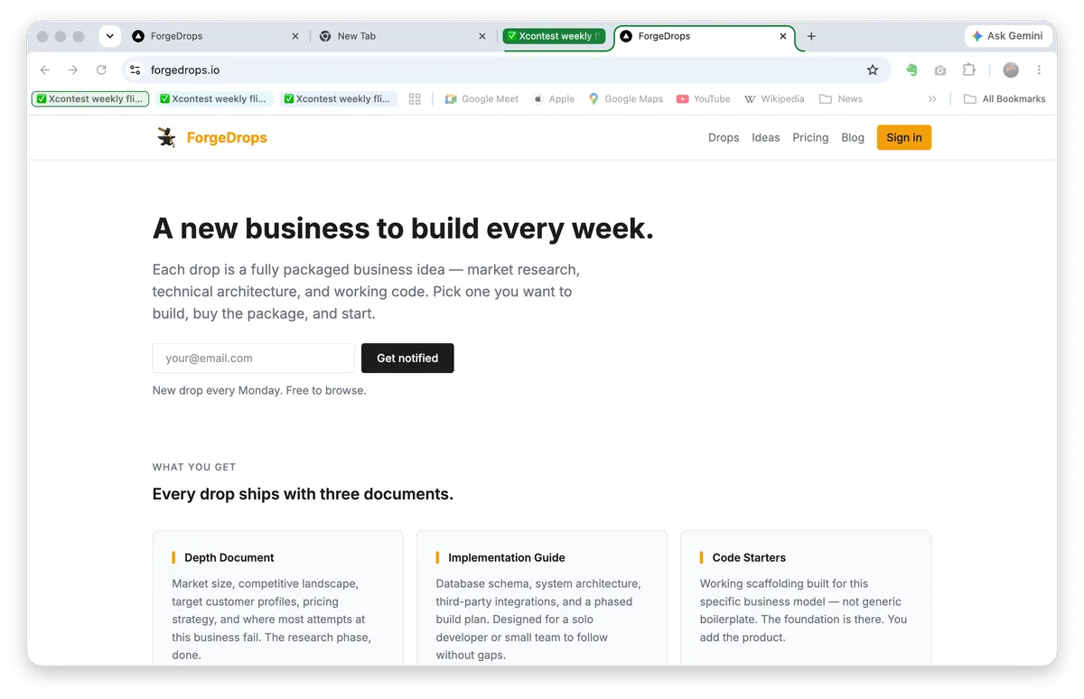
Task: Show hidden bookmarks with the double chevron
Action: (x=932, y=99)
